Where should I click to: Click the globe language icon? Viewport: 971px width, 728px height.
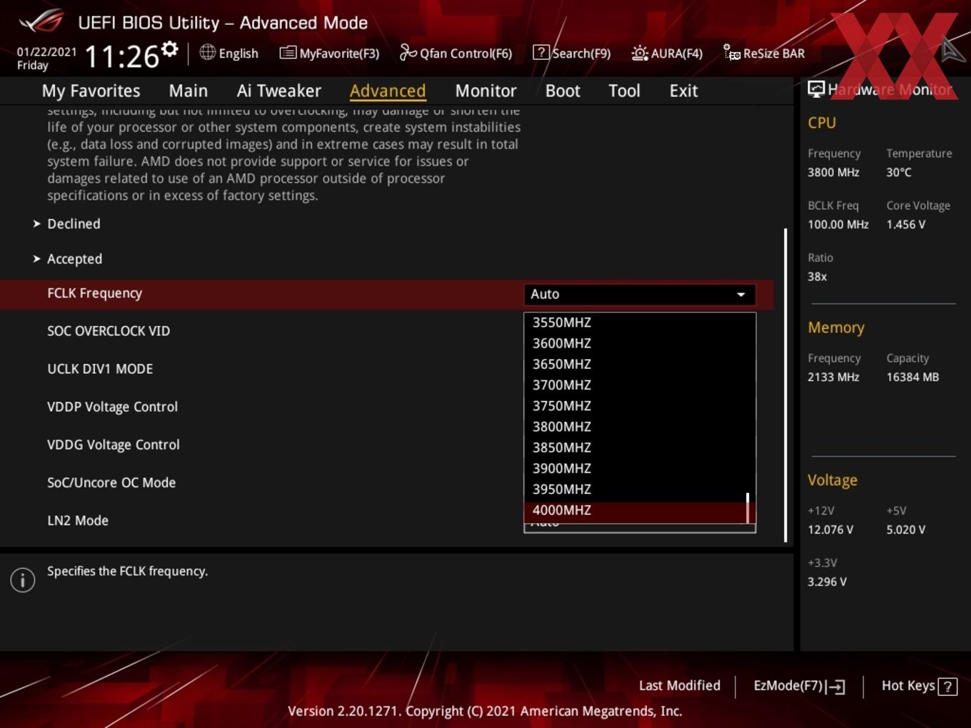point(207,52)
